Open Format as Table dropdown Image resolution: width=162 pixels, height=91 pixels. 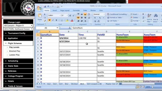pos(115,17)
